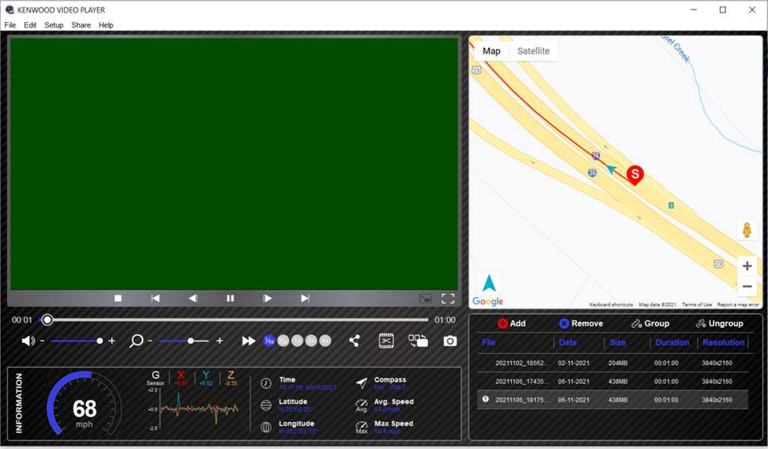Mute audio using the speaker icon

28,341
